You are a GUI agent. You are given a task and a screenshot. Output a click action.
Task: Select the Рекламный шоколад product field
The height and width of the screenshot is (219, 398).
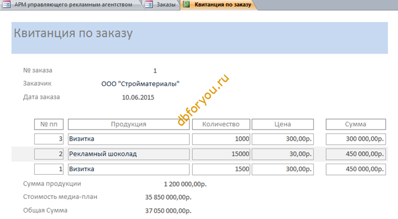129,154
